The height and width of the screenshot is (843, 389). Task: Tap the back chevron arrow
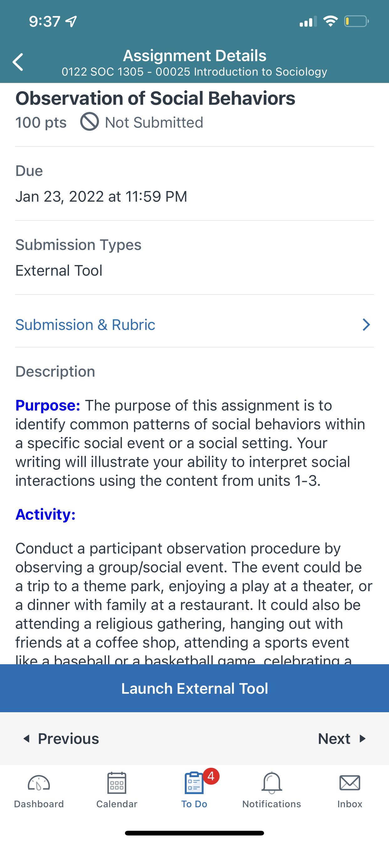18,62
